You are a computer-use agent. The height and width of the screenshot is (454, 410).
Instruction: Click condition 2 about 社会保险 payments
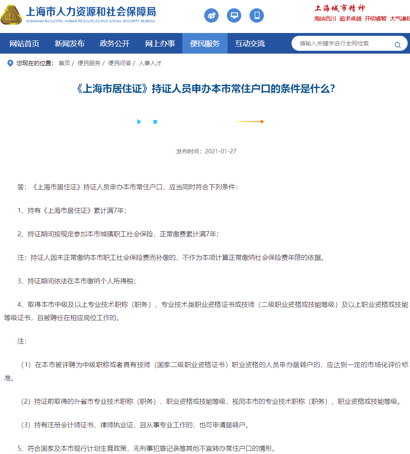point(118,234)
